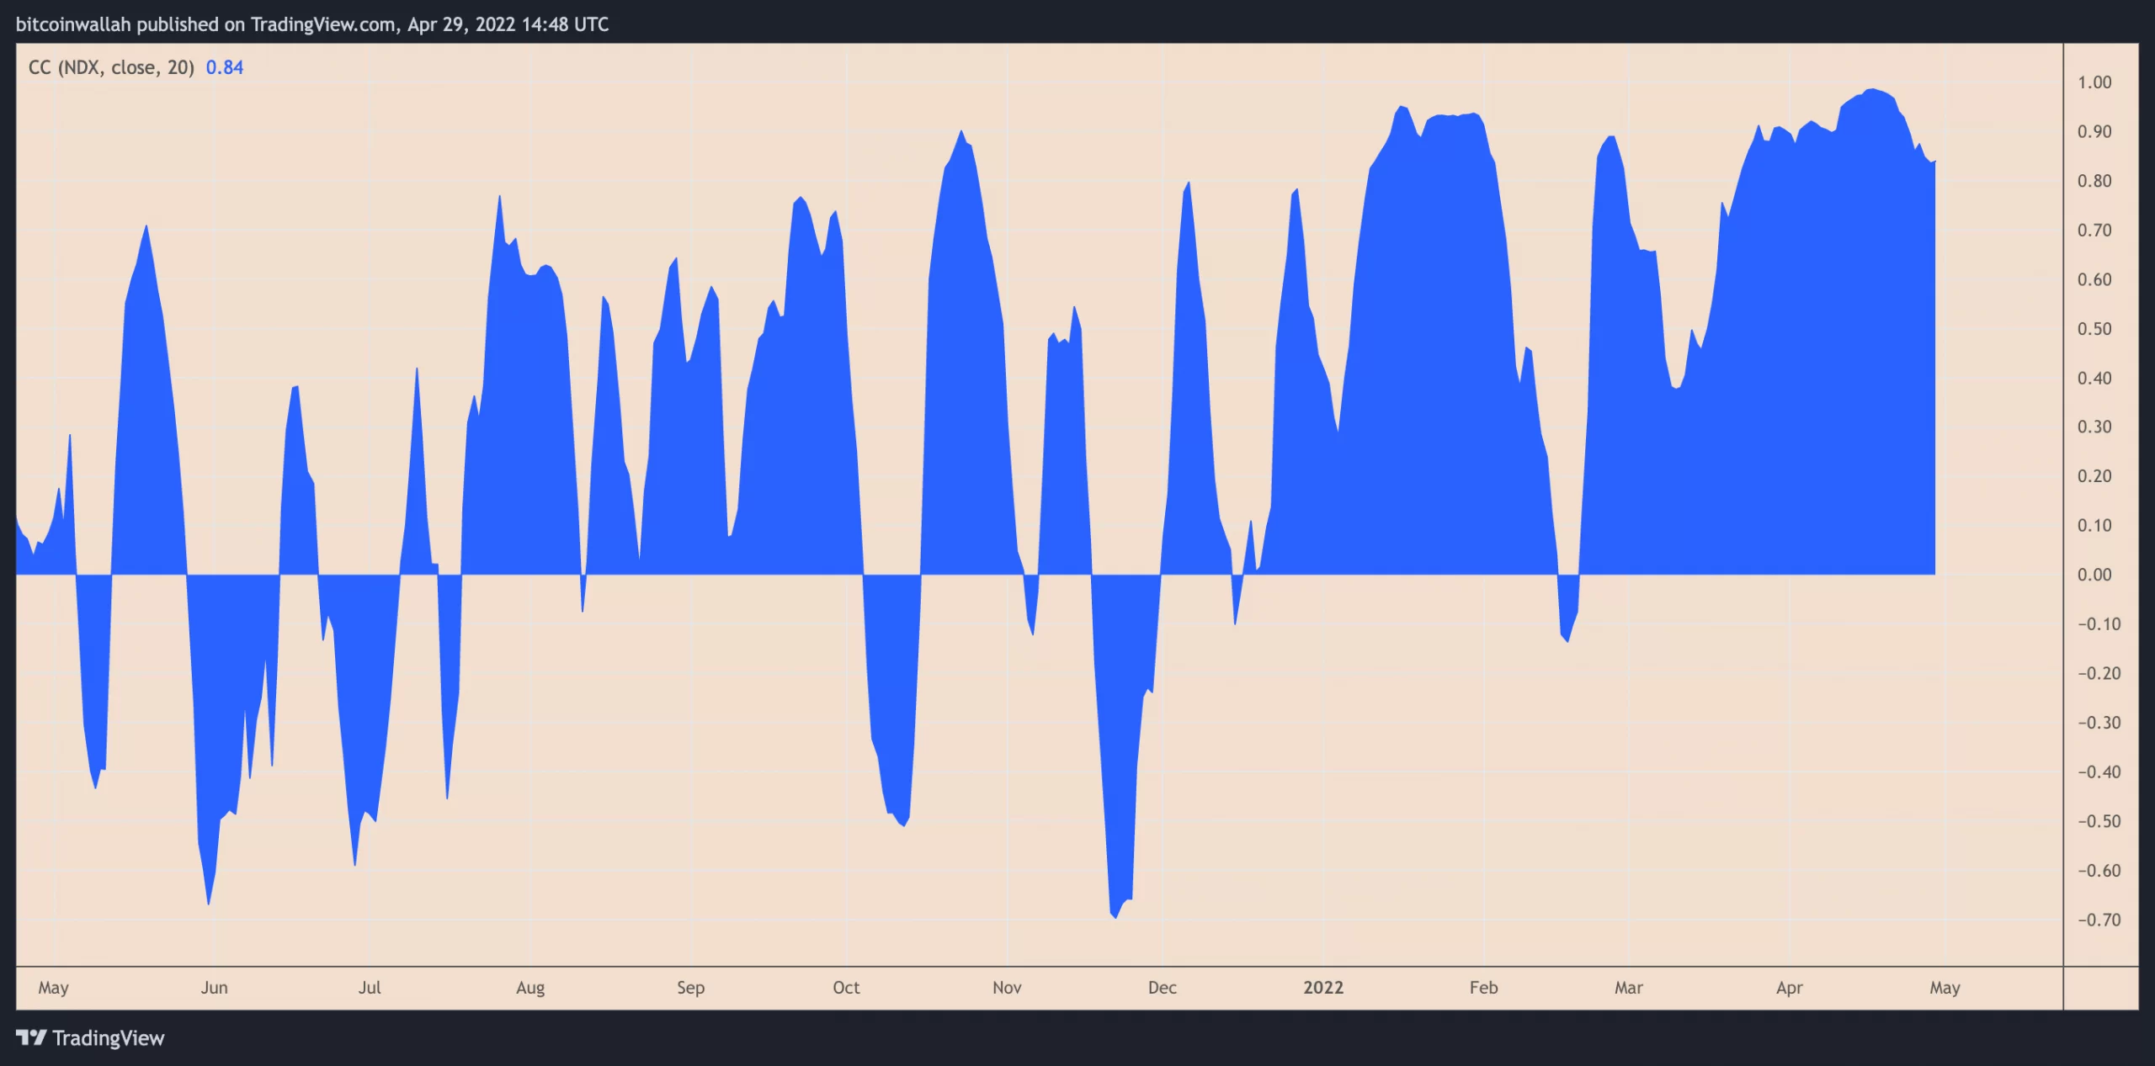Image resolution: width=2155 pixels, height=1066 pixels.
Task: Click the Mar time axis label
Action: point(1628,987)
